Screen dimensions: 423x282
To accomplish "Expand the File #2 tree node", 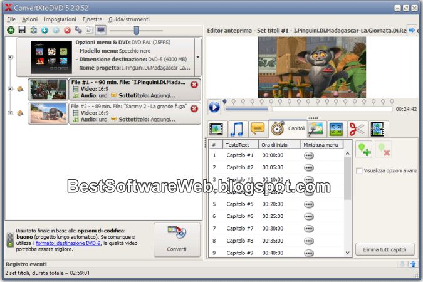I will click(10, 113).
